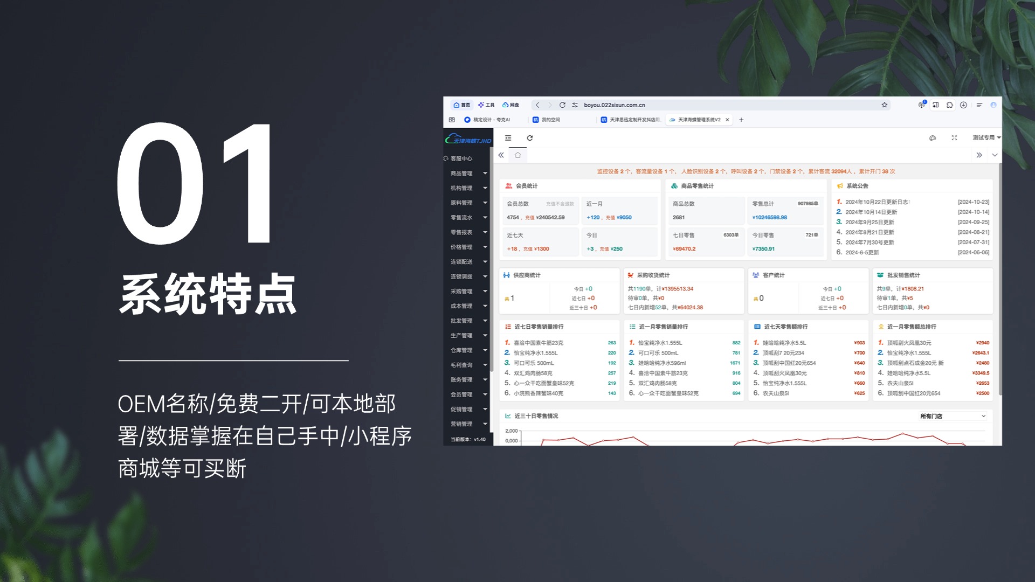1035x582 pixels.
Task: Enter fullscreen with the expand icon
Action: point(954,138)
